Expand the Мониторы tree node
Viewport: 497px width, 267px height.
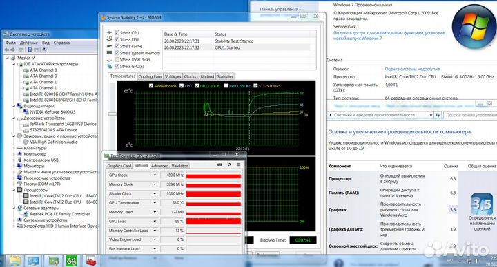[14, 166]
